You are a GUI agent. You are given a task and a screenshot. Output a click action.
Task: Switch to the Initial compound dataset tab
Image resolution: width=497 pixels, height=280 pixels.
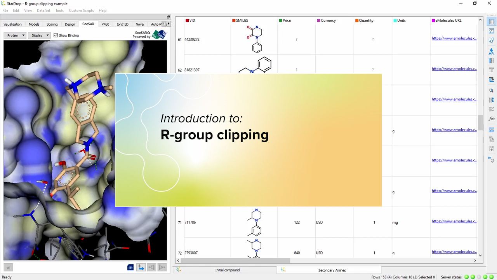pyautogui.click(x=227, y=270)
